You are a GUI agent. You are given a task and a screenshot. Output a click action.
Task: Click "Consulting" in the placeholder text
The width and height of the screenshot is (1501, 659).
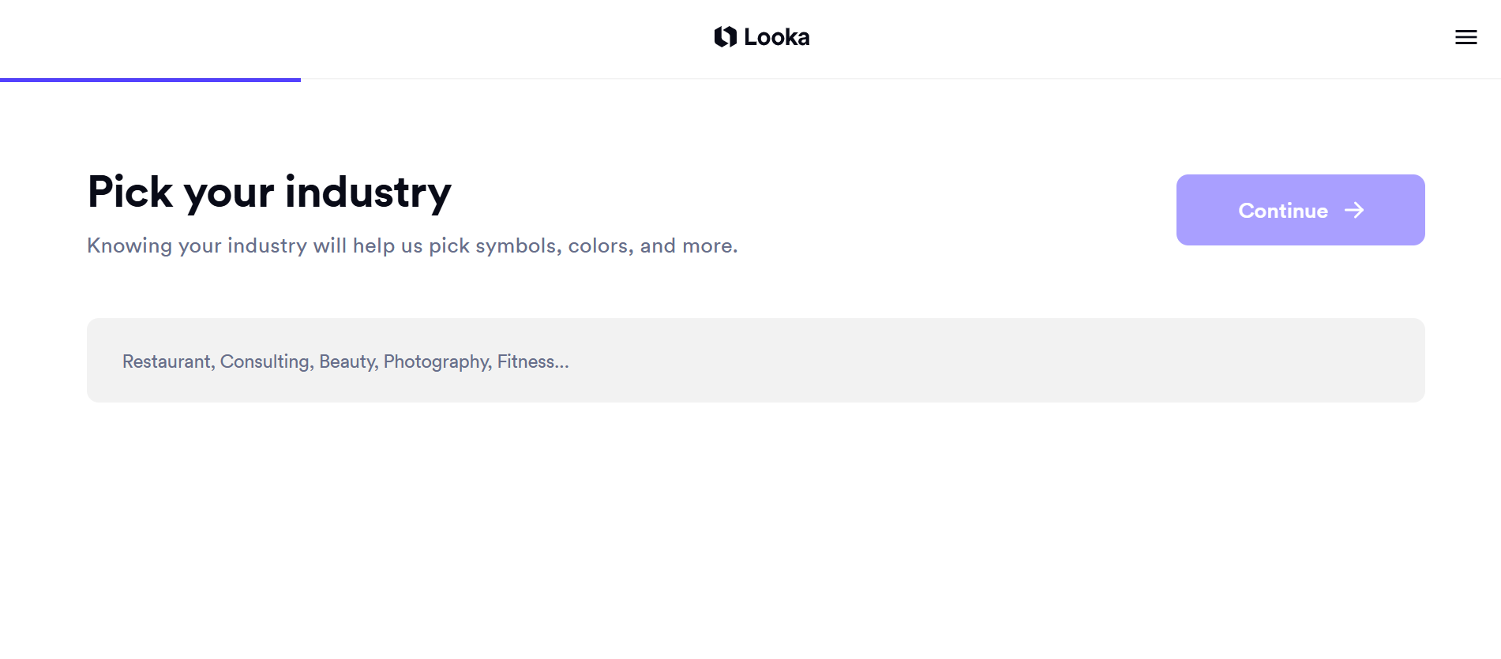[x=265, y=361]
